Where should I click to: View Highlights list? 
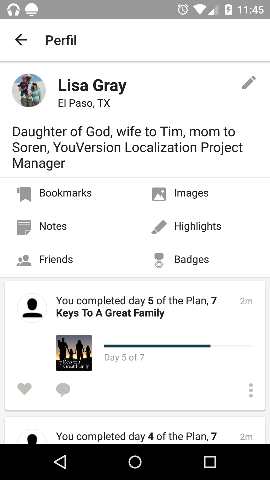(x=197, y=226)
